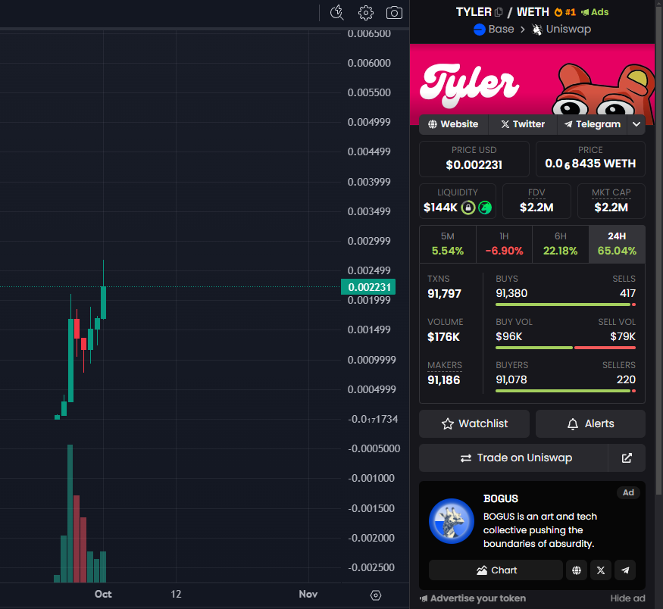Click Advertise your token link
The image size is (663, 609).
tap(473, 598)
